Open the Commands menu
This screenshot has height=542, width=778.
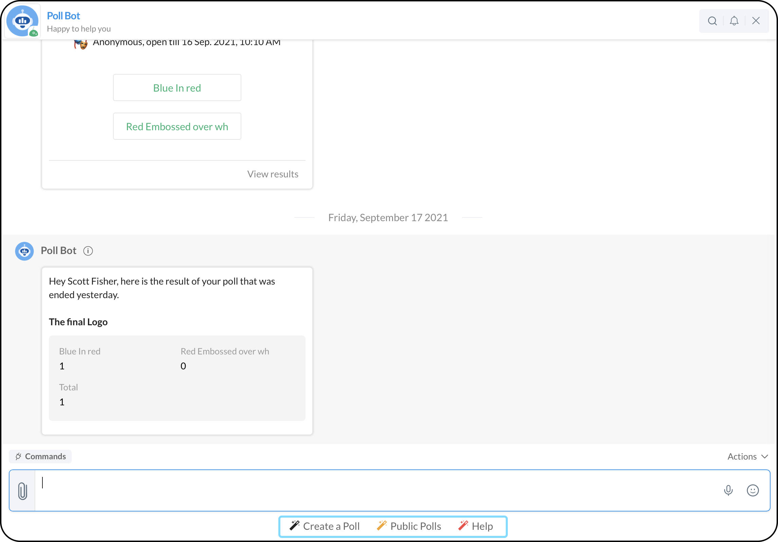pos(40,457)
